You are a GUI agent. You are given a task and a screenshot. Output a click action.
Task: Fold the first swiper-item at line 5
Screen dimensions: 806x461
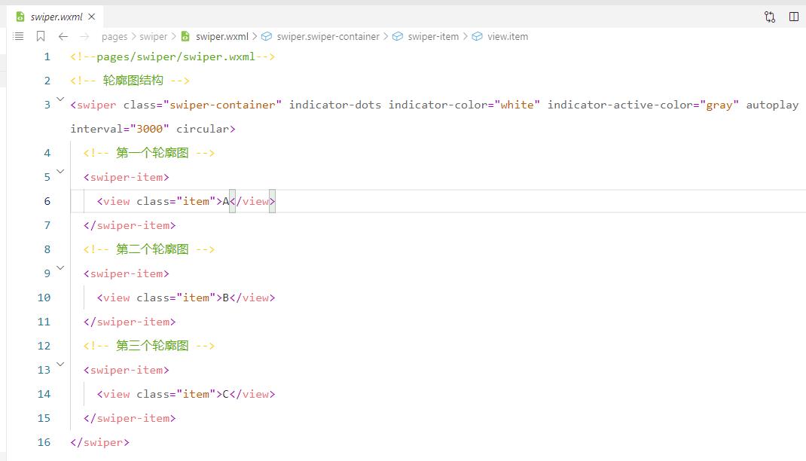61,172
